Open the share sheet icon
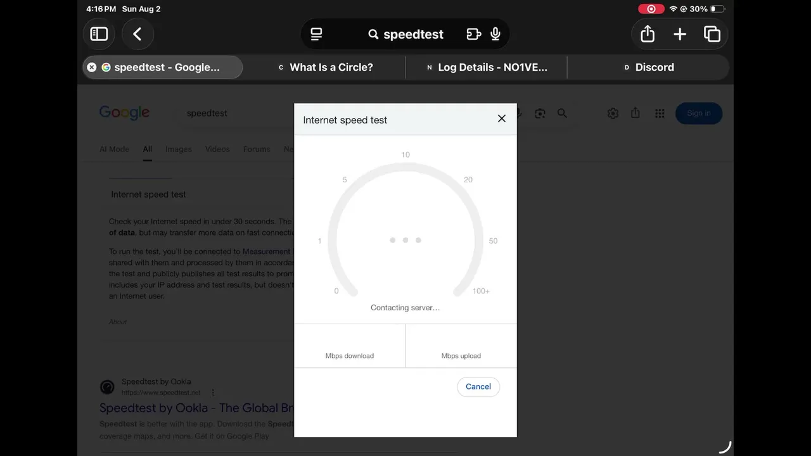The image size is (811, 456). 648,34
